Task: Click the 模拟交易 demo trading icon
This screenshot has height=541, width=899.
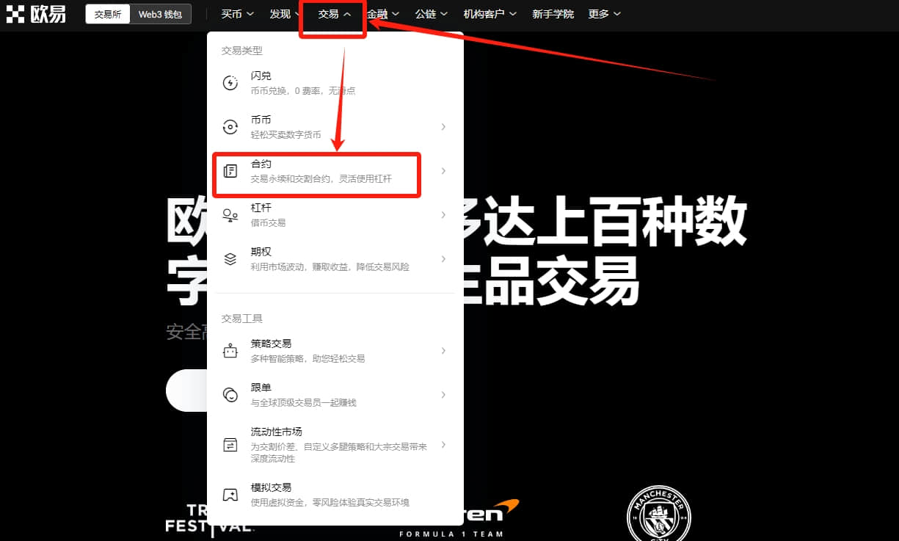Action: (230, 495)
